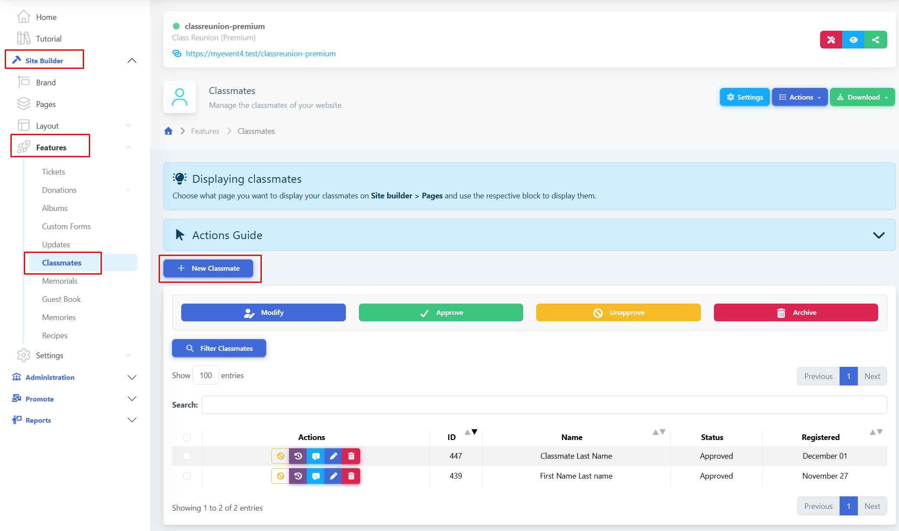The height and width of the screenshot is (531, 899).
Task: Open the classreunion-premium site URL link
Action: coord(261,54)
